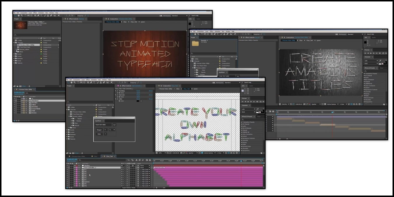Click the Stagger button in the typefacer panel
This screenshot has height=197, width=394.
[x=99, y=130]
